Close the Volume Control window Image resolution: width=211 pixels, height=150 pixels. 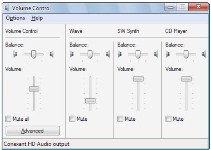198,7
